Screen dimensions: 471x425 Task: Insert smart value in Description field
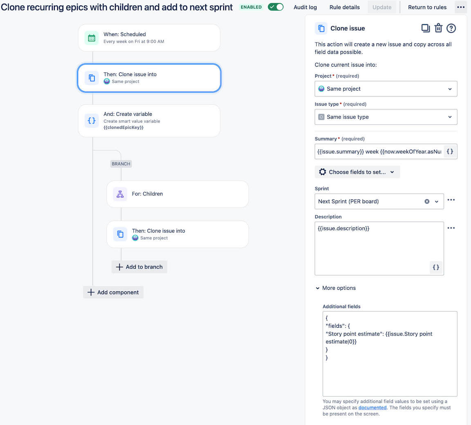(436, 267)
